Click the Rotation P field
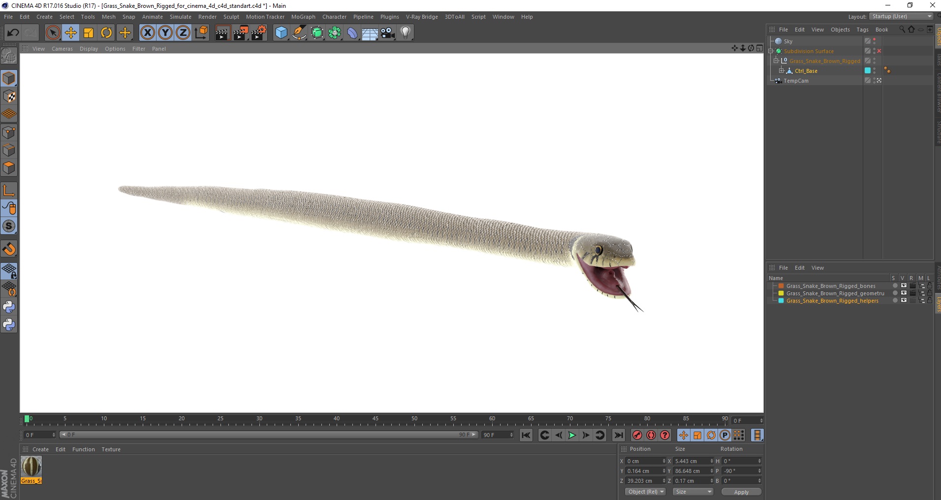 point(741,471)
